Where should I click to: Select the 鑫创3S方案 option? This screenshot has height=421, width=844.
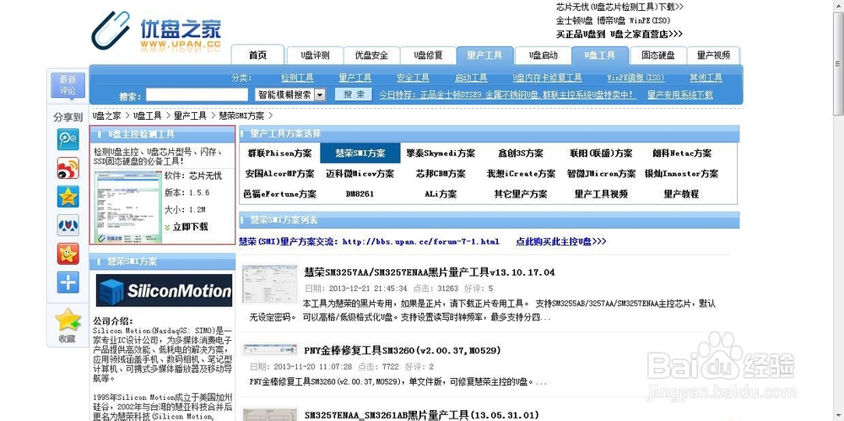pyautogui.click(x=521, y=154)
